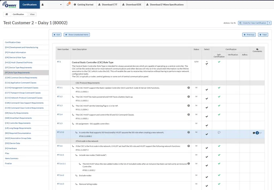Image resolution: width=274 pixels, height=190 pixels.
Task: Show help icon for RT.1.1
Action: (x=189, y=88)
